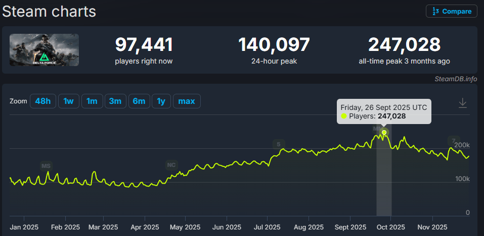Select the 3m zoom option
The width and height of the screenshot is (484, 236).
click(115, 101)
